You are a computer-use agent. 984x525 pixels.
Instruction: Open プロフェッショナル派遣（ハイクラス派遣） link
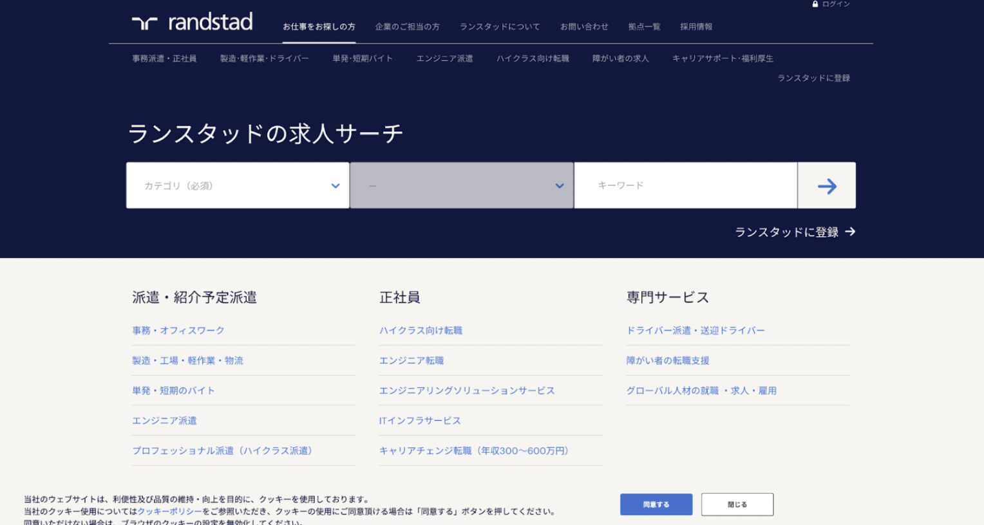[x=222, y=451]
